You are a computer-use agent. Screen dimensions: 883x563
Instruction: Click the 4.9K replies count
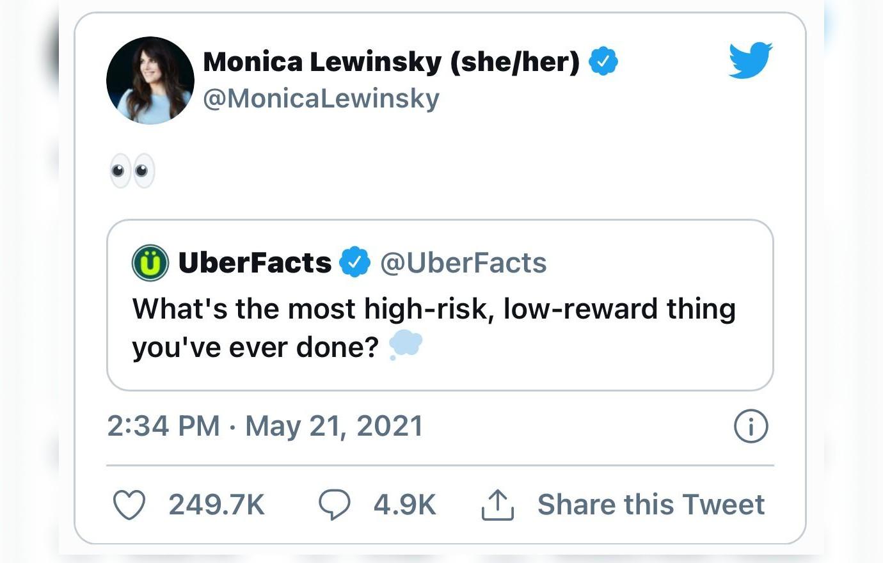404,505
